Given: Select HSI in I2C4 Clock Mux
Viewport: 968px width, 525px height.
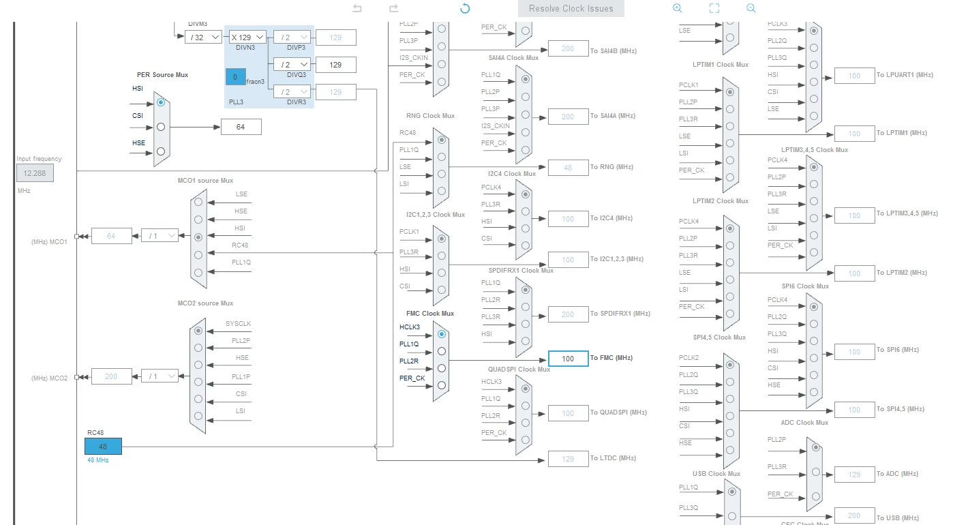Looking at the screenshot, I should point(525,228).
